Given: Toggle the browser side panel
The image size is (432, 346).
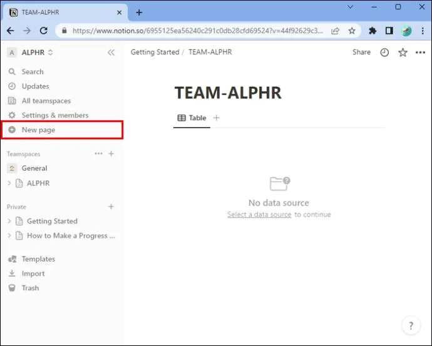Looking at the screenshot, I should pos(389,31).
